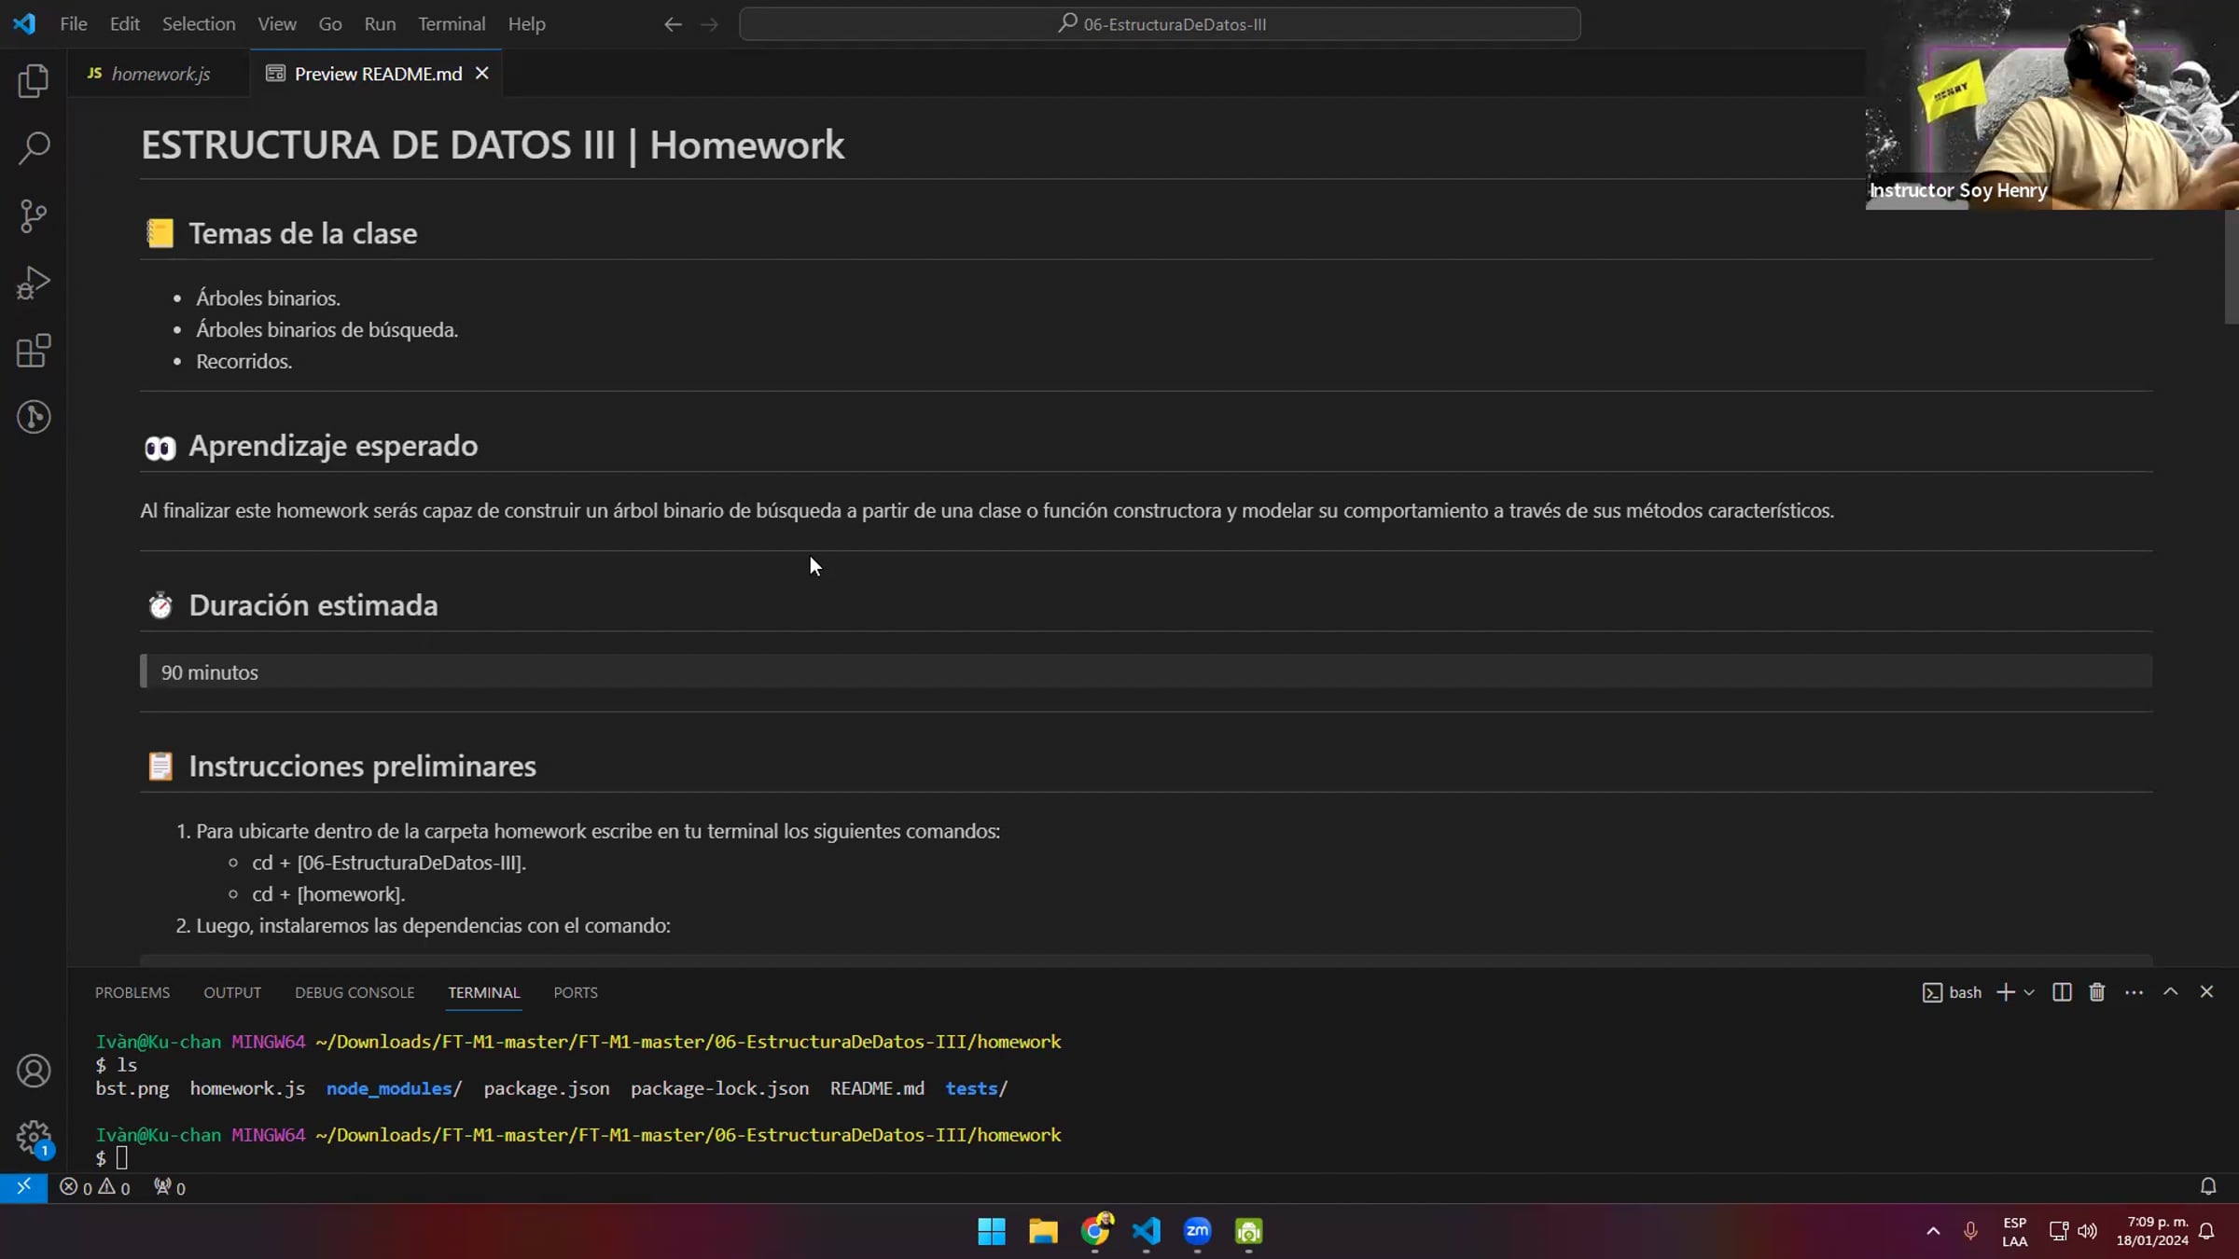
Task: Switch to DEBUG CONSOLE panel tab
Action: click(355, 992)
